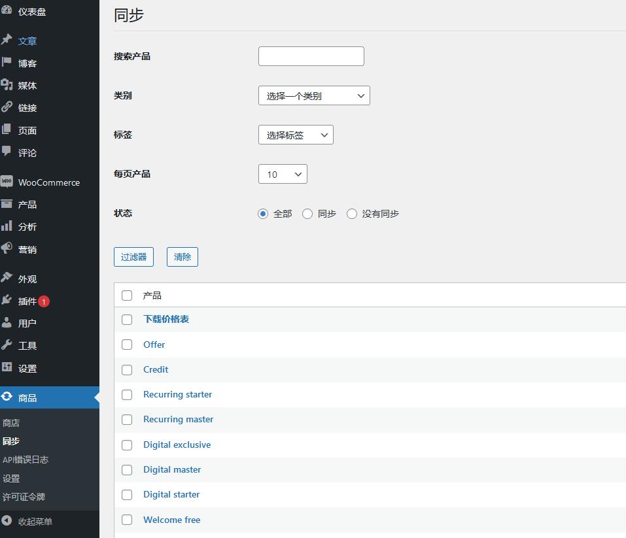Select the 同步 status radio button
626x538 pixels.
coord(307,214)
